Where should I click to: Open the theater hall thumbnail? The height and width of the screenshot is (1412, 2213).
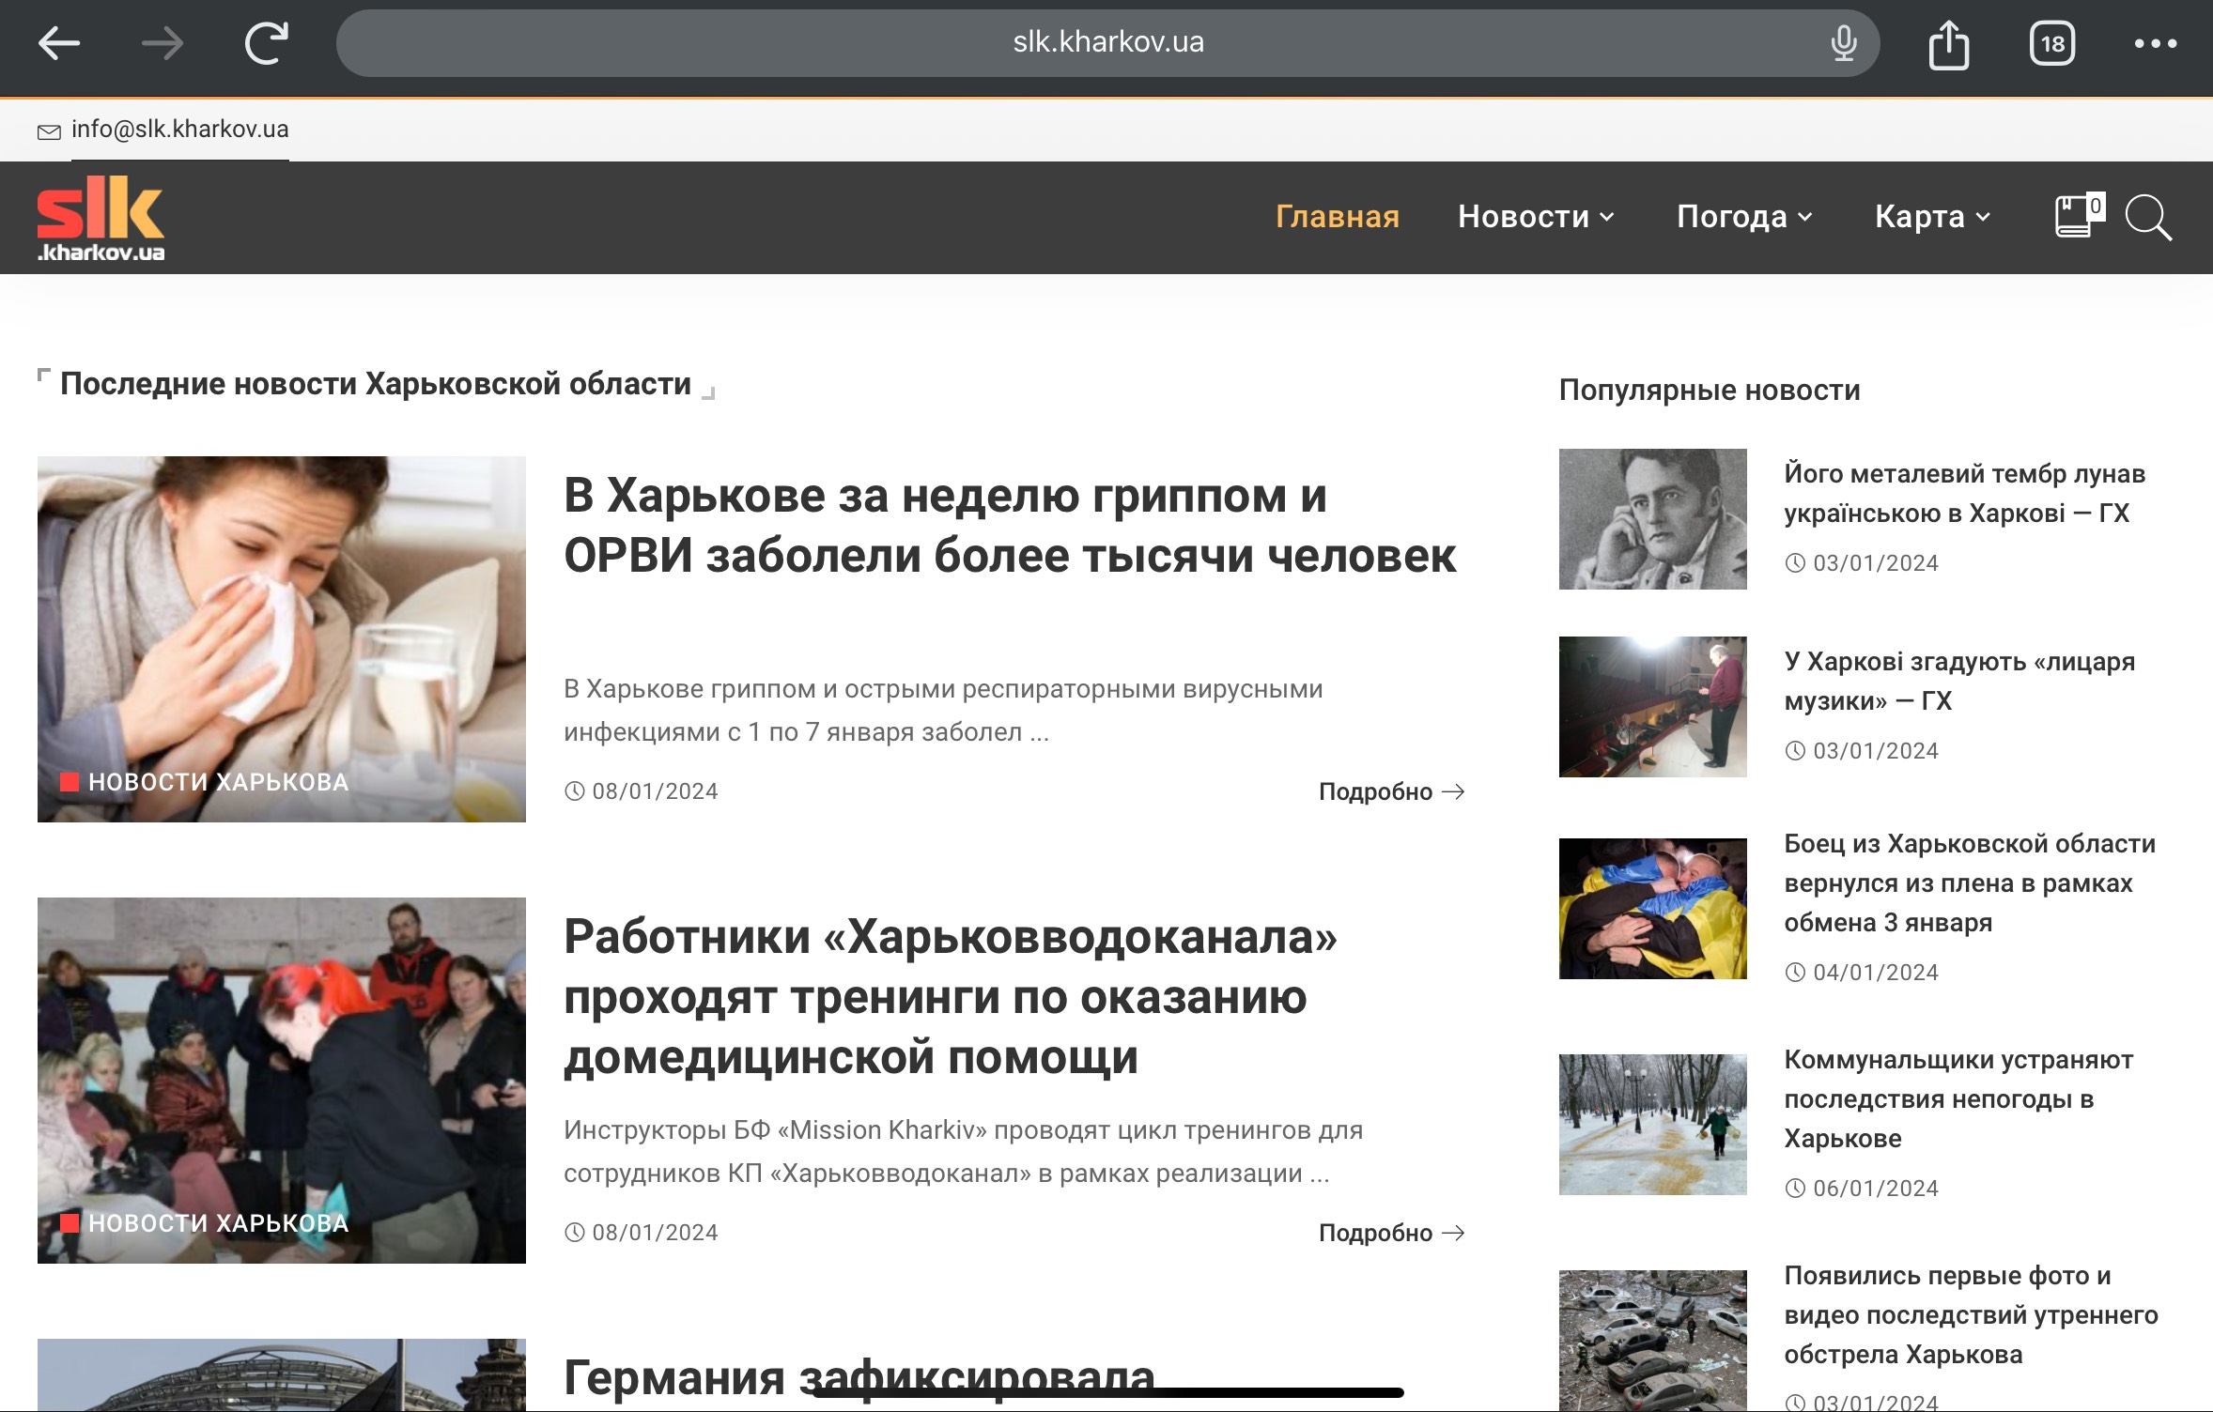1653,707
